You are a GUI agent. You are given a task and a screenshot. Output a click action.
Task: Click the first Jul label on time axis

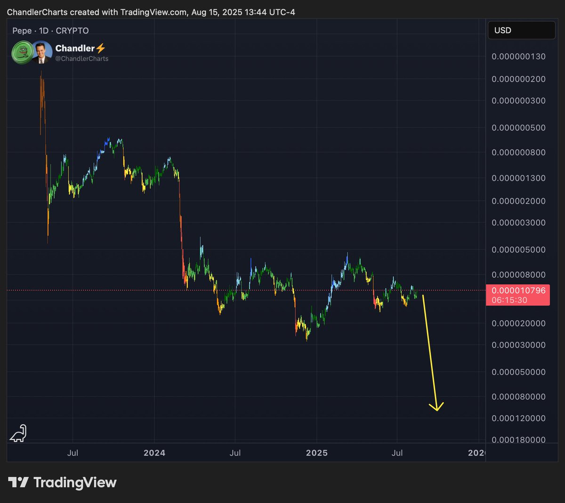pyautogui.click(x=73, y=453)
